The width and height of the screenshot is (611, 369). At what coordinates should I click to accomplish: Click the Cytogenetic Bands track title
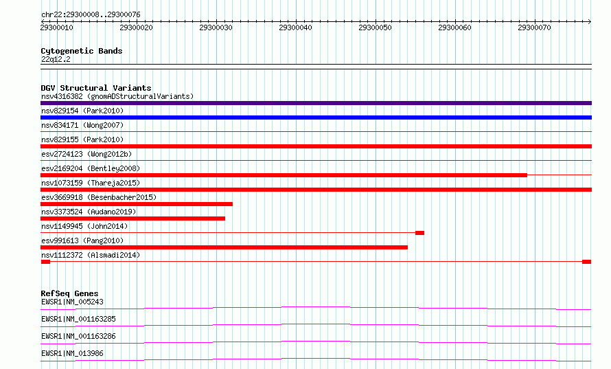click(x=82, y=51)
